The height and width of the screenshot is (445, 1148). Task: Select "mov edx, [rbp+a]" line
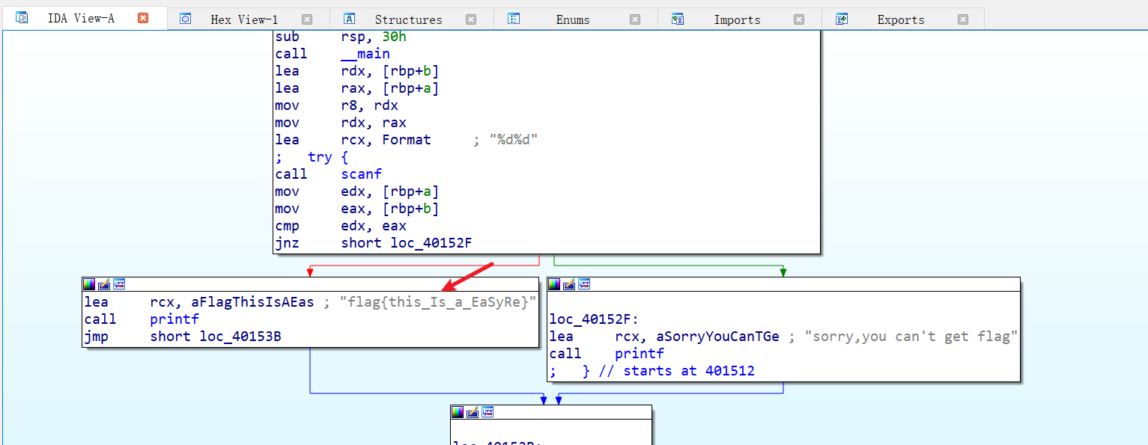(x=357, y=191)
